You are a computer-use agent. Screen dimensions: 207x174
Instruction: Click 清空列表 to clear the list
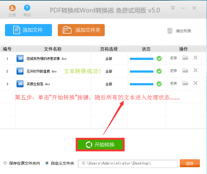coord(183,31)
